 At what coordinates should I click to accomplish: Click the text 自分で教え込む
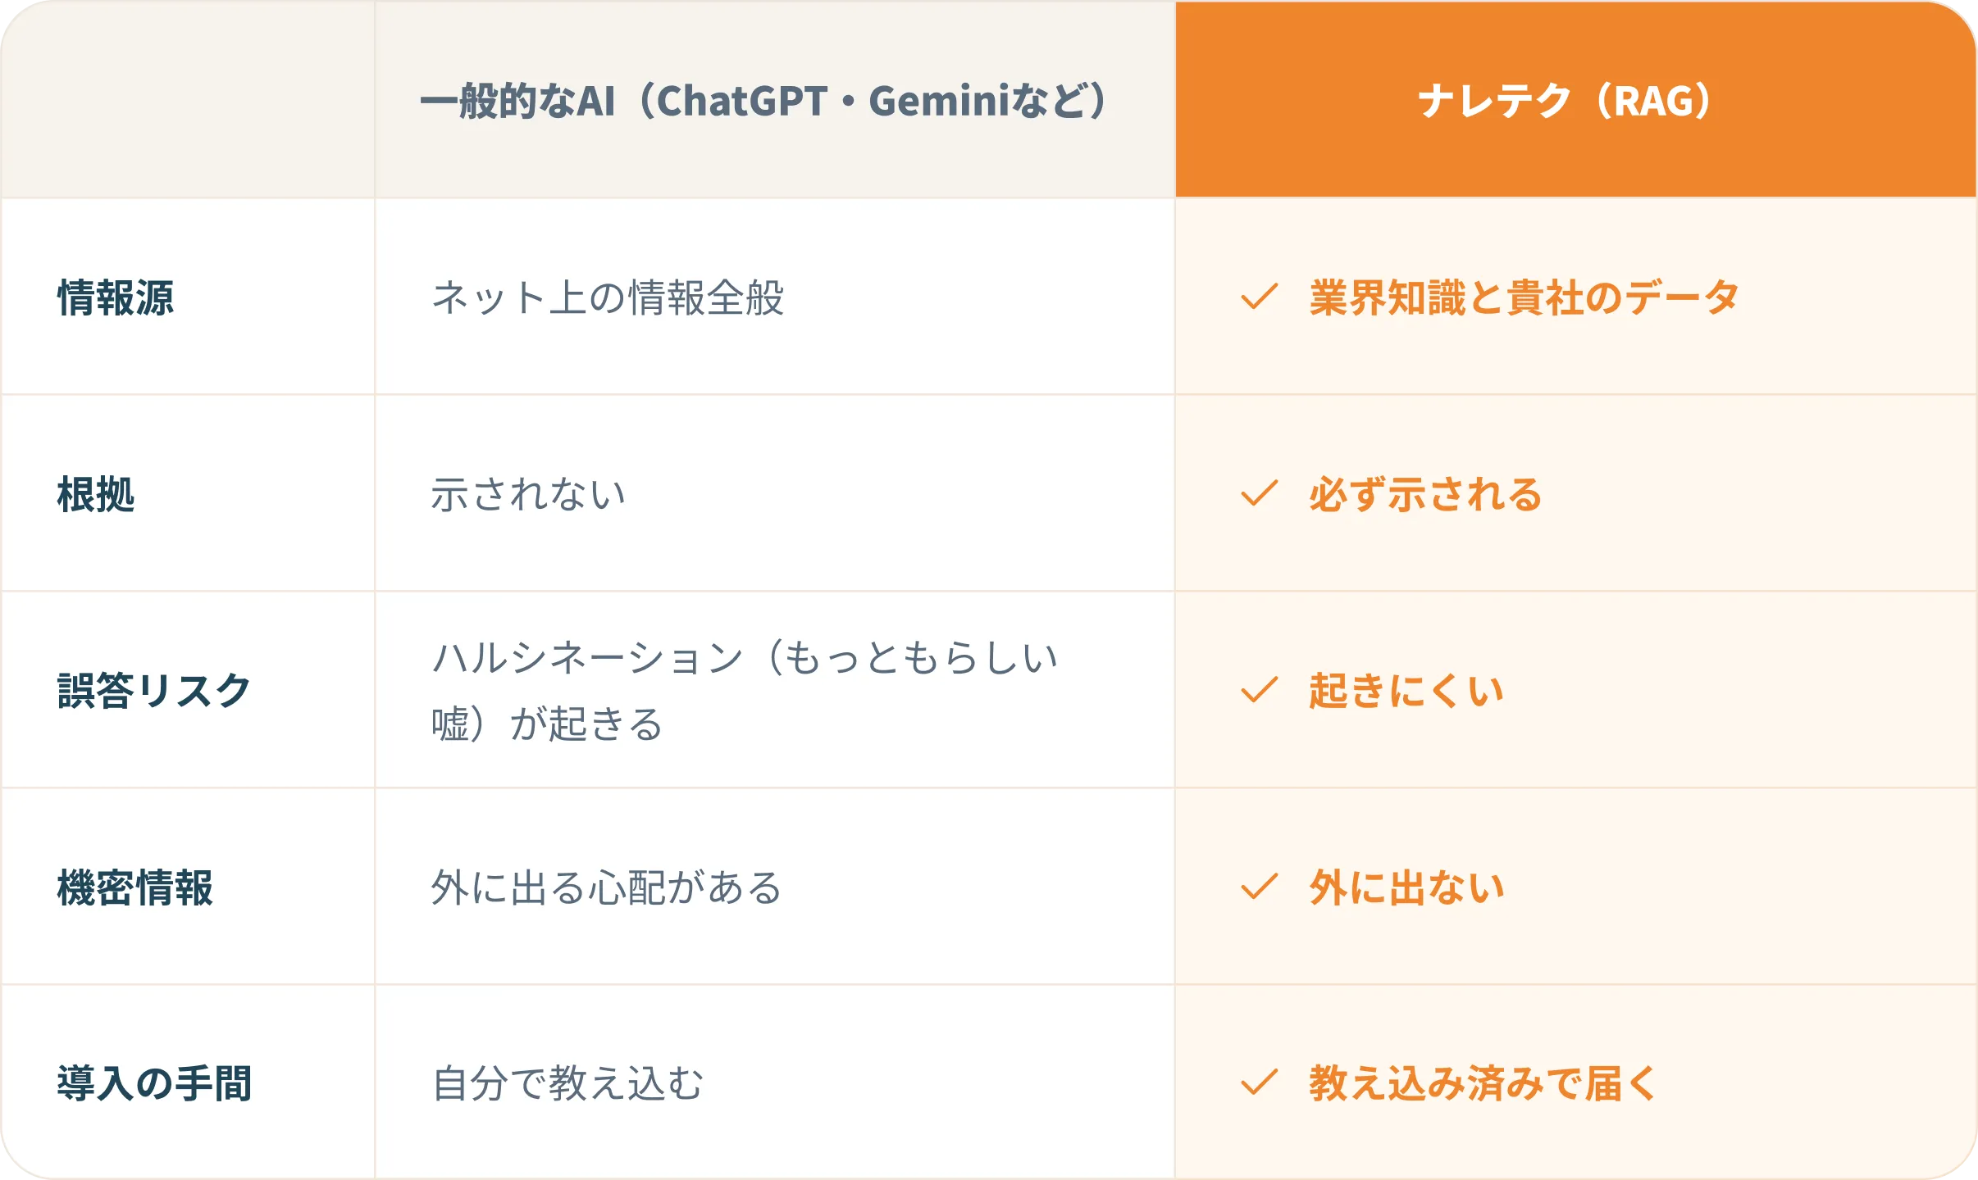(x=568, y=1083)
